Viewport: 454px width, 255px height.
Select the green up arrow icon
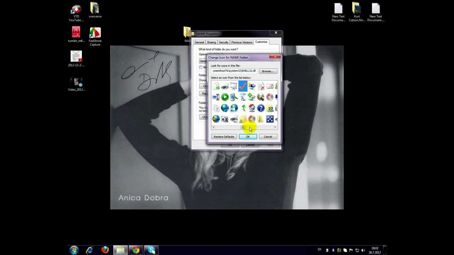click(x=243, y=108)
